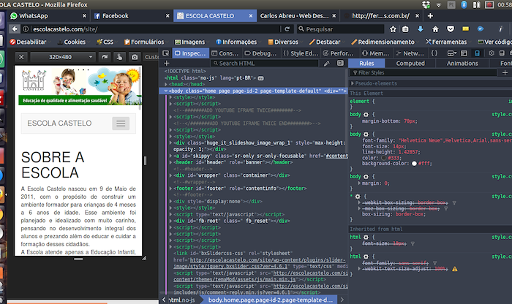
Task: Click the #fff background-color swatch
Action: point(414,164)
